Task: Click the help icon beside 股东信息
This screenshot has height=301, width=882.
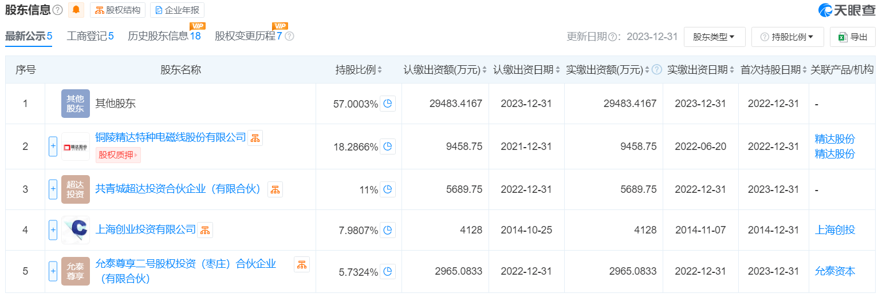Action: point(57,10)
